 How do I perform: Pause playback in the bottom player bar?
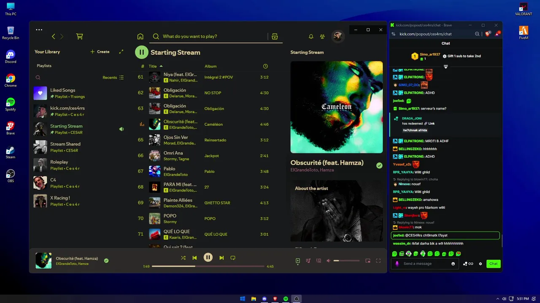(x=208, y=258)
